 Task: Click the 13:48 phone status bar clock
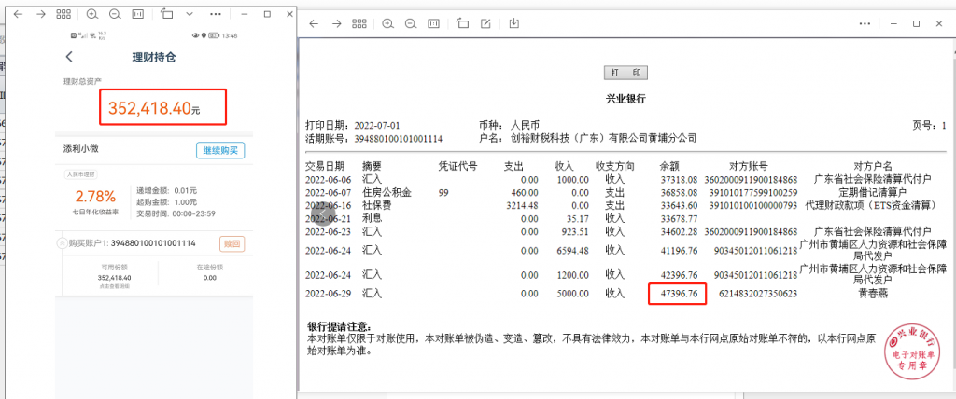pos(230,36)
